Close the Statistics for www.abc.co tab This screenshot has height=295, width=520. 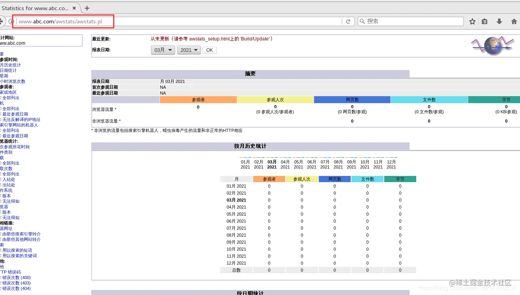(x=75, y=8)
